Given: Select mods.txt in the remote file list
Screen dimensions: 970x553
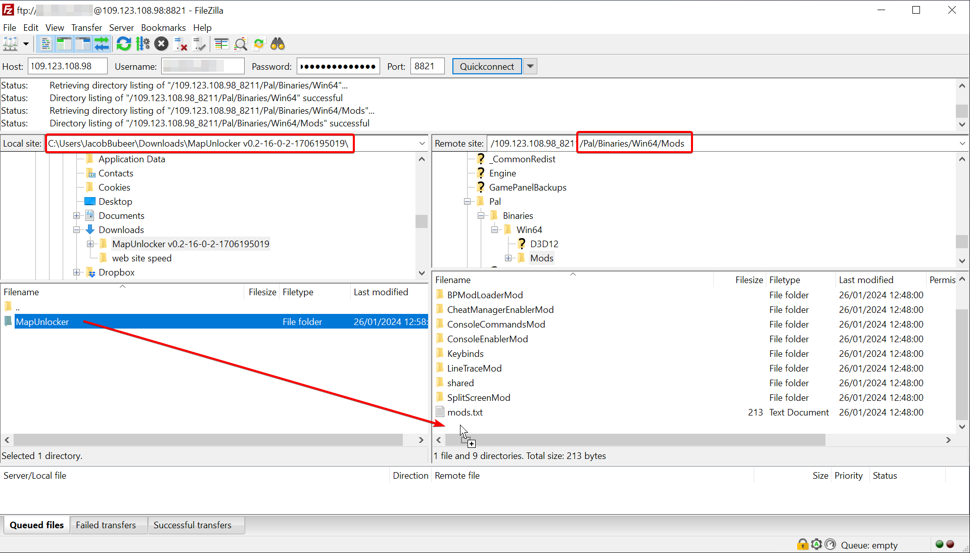Looking at the screenshot, I should (465, 412).
